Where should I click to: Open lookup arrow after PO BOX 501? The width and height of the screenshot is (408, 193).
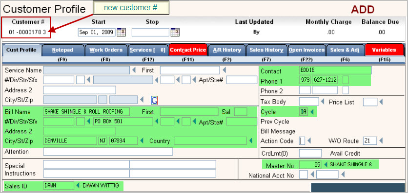point(157,121)
